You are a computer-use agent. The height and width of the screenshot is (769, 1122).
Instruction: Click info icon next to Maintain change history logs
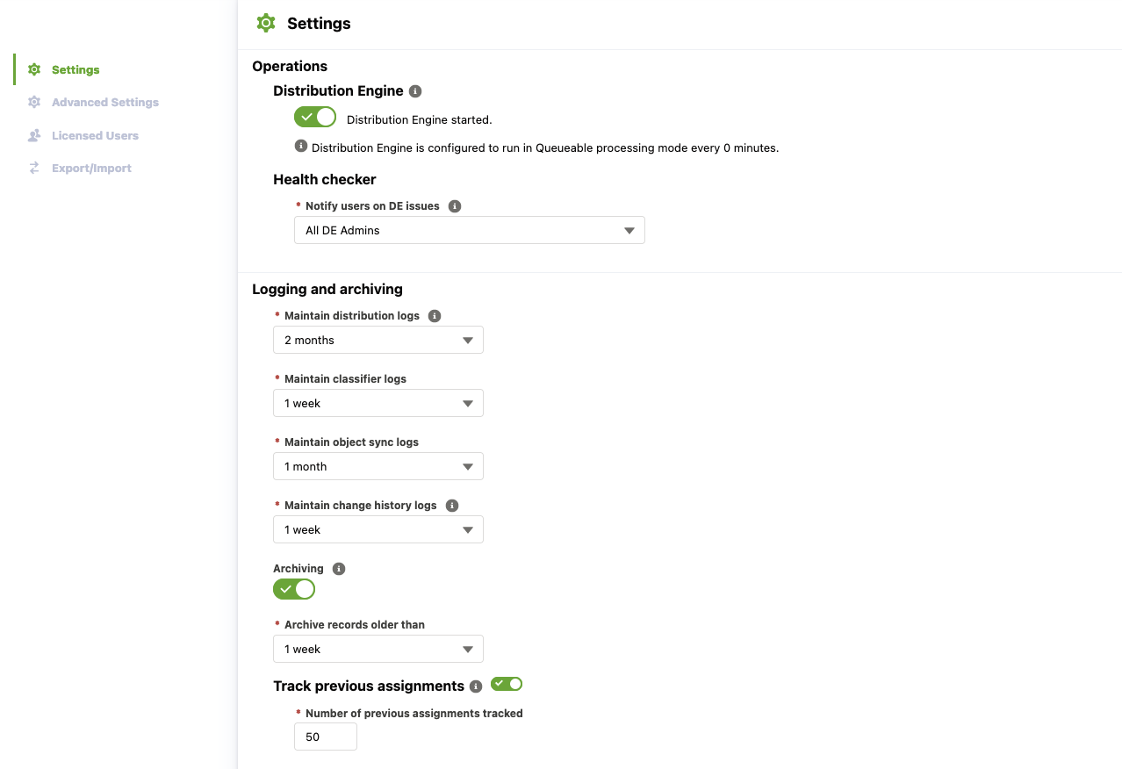coord(452,506)
